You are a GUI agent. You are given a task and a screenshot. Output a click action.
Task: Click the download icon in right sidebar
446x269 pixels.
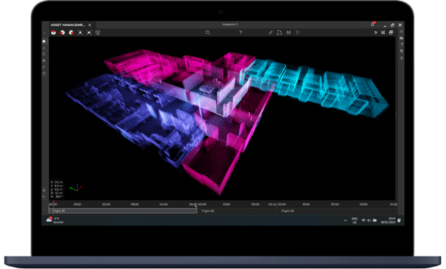click(x=401, y=58)
